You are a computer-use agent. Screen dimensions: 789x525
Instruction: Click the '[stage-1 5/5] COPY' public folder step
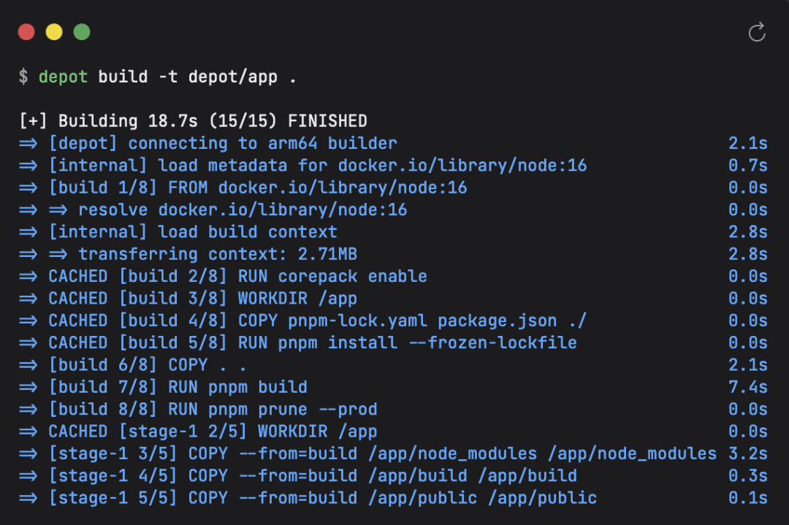point(322,498)
